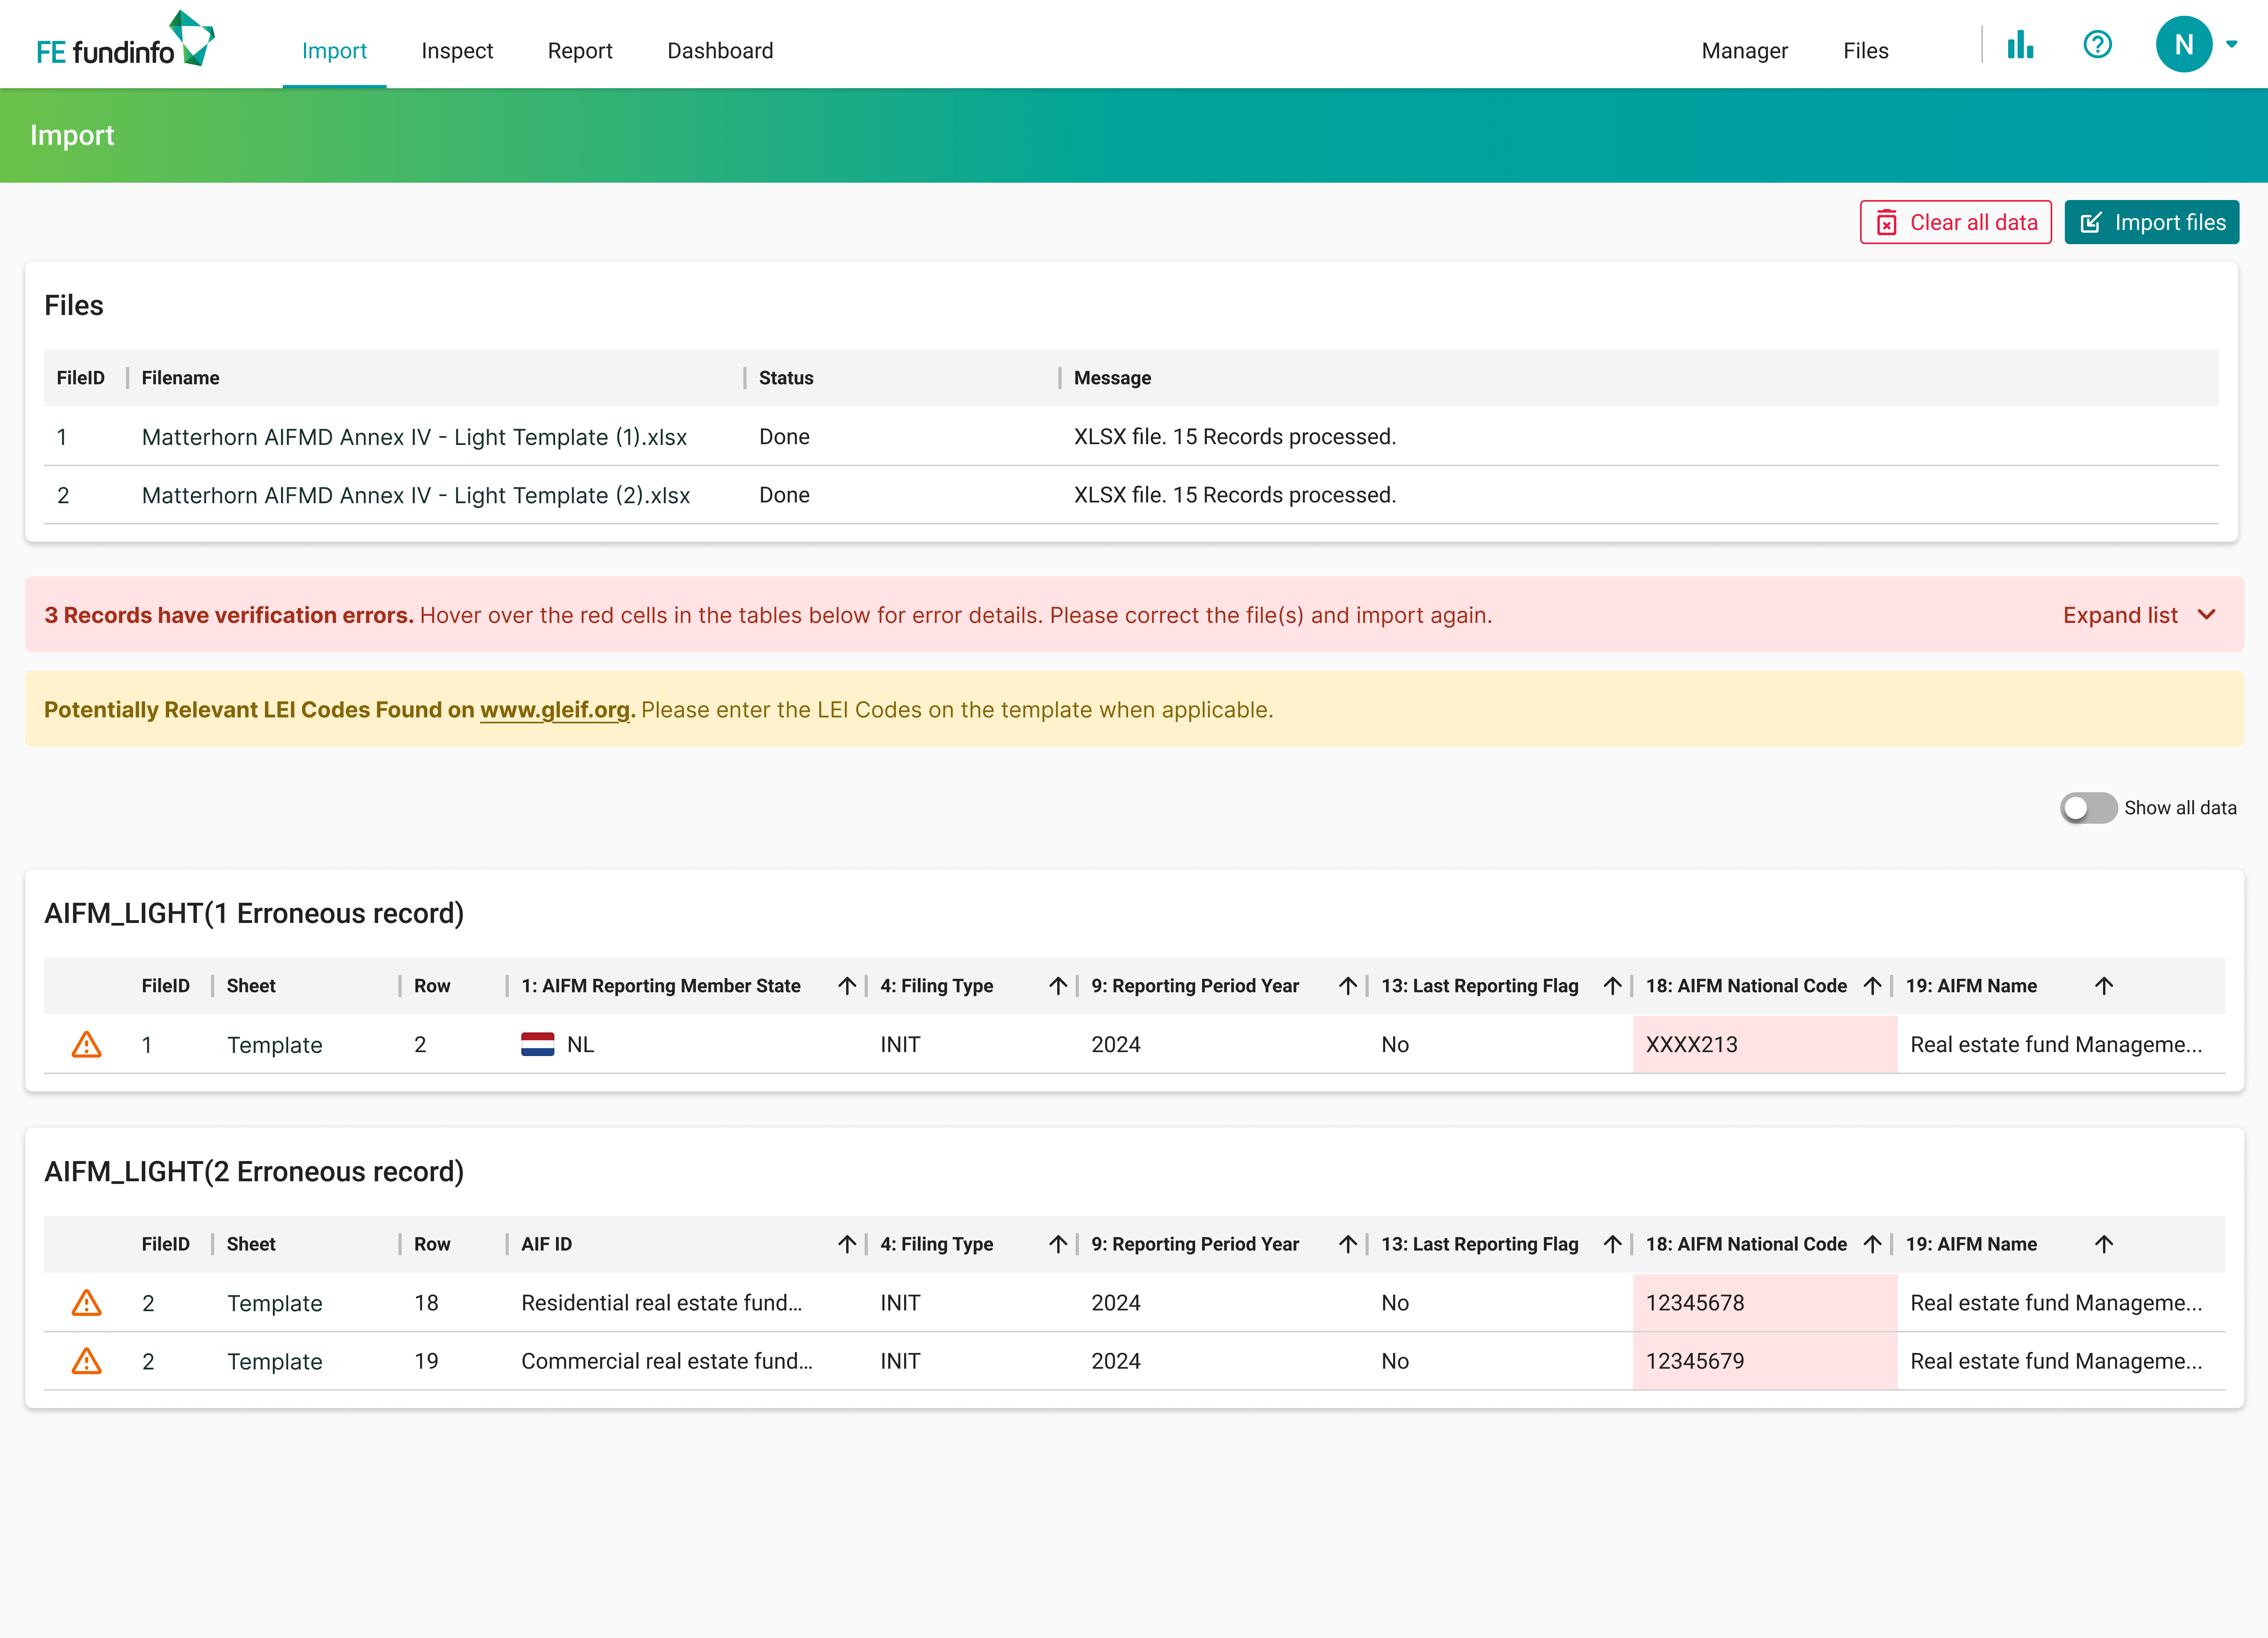Image resolution: width=2268 pixels, height=1638 pixels.
Task: Click the Message column header
Action: point(1112,378)
